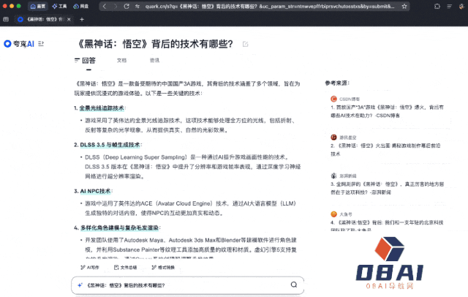The height and width of the screenshot is (297, 468).
Task: Click the AI写作 button above input box
Action: (89, 268)
